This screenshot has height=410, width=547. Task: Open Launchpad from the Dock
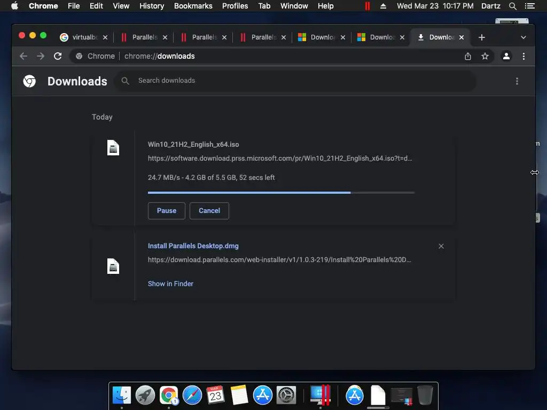click(x=145, y=396)
